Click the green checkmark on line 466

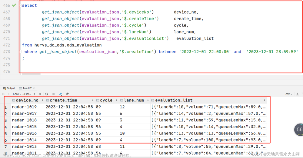pyautogui.click(x=14, y=5)
